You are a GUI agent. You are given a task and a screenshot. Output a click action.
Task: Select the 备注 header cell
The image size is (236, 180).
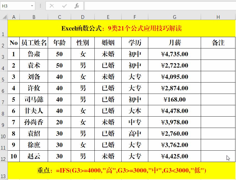click(218, 43)
